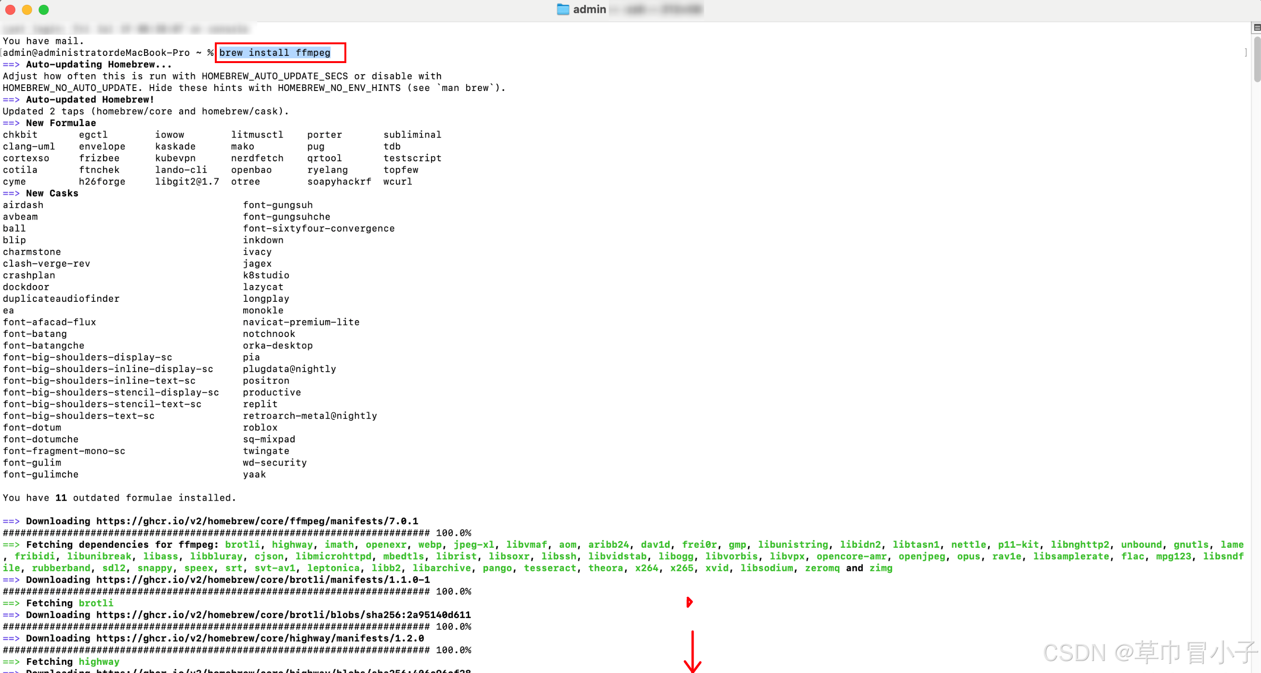
Task: Click the green brotli text after Fetching
Action: (x=96, y=603)
